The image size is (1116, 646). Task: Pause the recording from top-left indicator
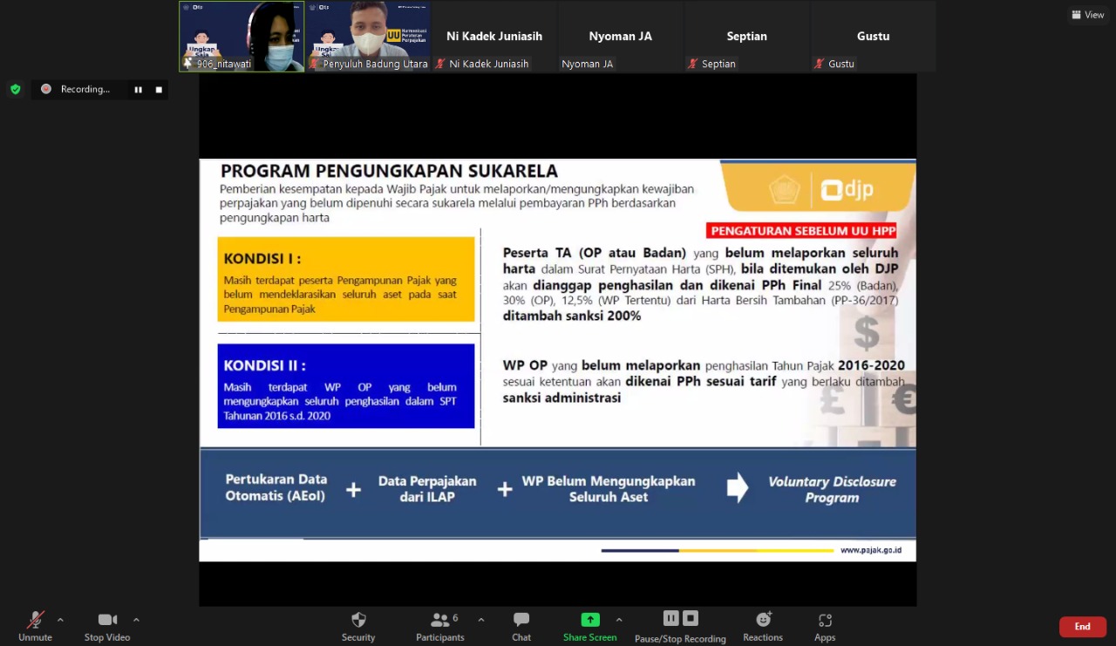(138, 90)
